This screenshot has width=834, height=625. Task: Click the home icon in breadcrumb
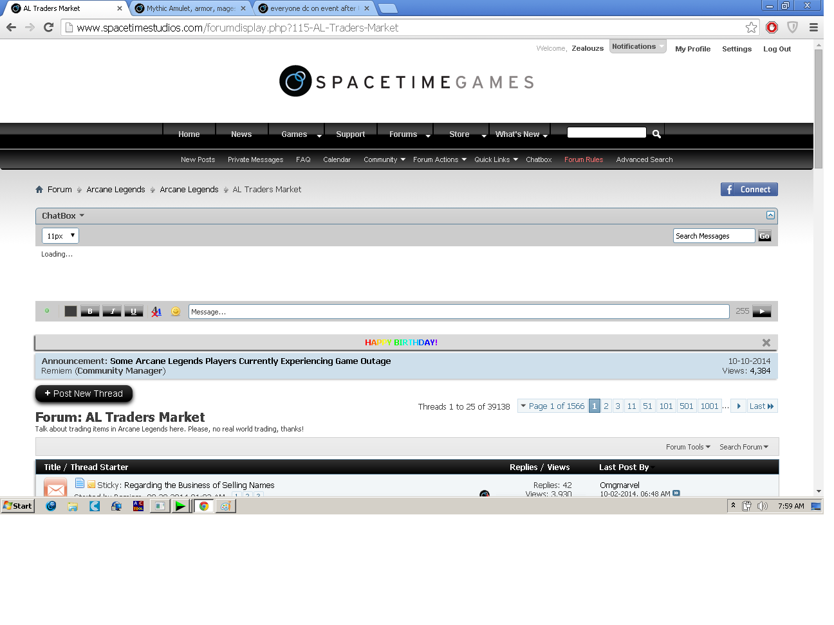click(39, 189)
